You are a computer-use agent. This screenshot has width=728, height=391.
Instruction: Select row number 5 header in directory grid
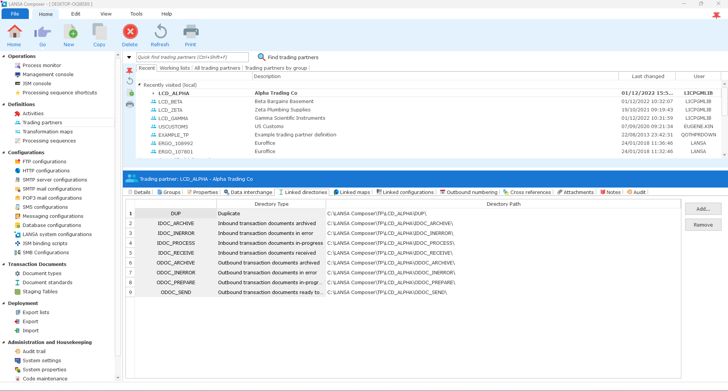pos(130,253)
